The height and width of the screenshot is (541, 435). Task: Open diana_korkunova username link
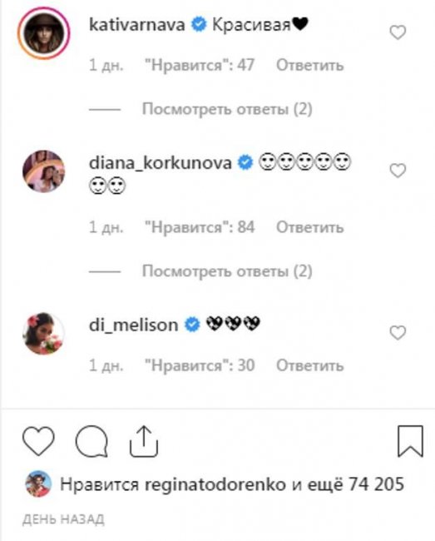tap(161, 163)
